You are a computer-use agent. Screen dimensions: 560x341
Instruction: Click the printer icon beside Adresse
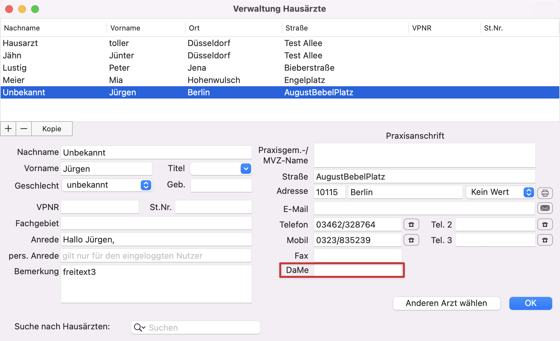tap(545, 193)
